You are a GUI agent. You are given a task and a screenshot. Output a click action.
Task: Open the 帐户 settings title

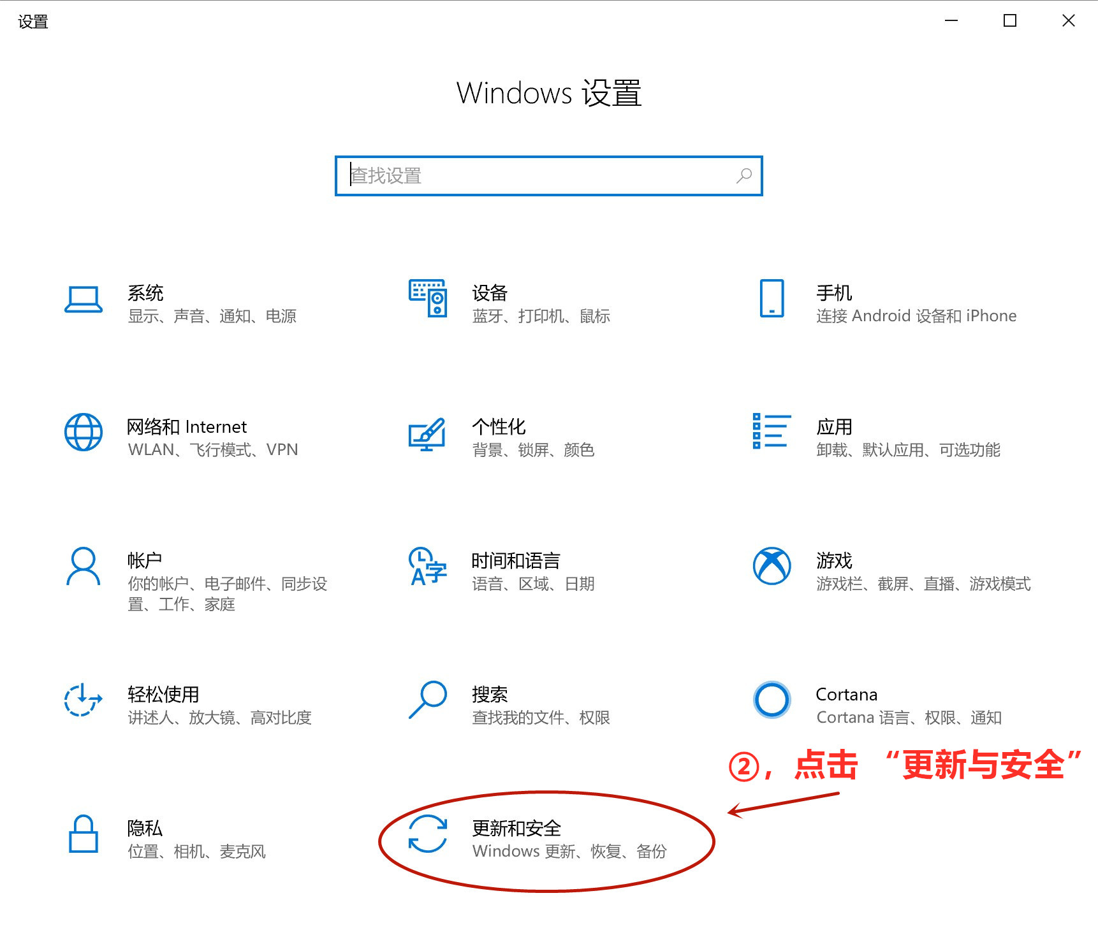click(145, 561)
